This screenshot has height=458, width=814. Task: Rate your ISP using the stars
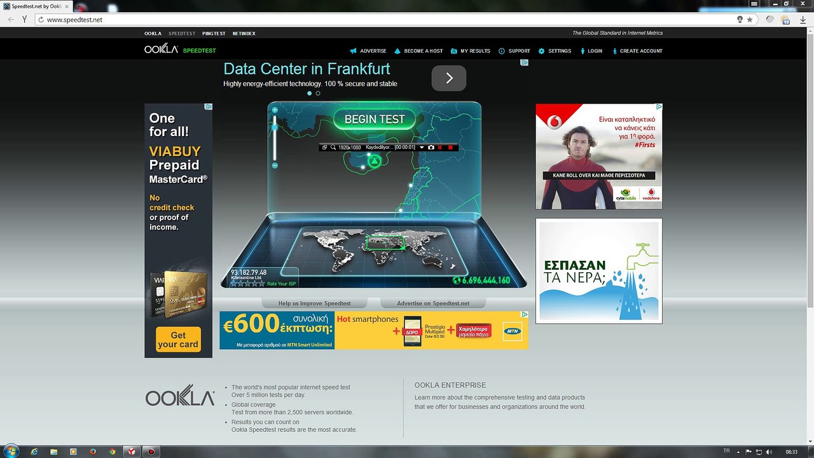click(247, 284)
